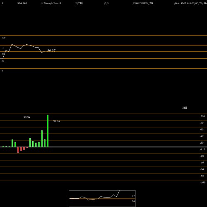Click the 30 level label on RSI chart

tap(3, 61)
